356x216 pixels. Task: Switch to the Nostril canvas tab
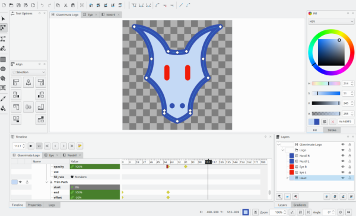coord(110,14)
